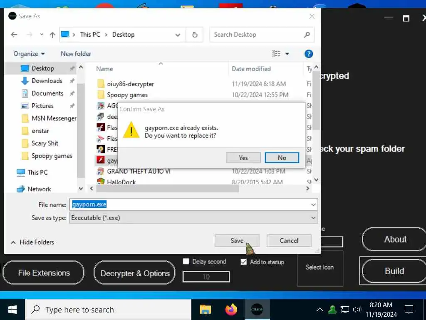The image size is (426, 320).
Task: Click the Build button
Action: [394, 271]
